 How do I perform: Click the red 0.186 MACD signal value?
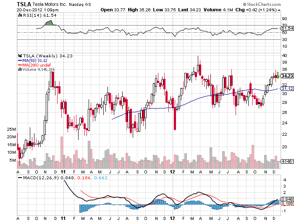84,178
